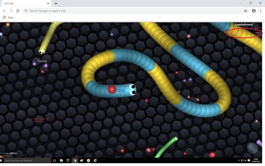Screen dimensions: 265x166
Task: Focus the Search Google or type a URL bar
Action: 136,11
